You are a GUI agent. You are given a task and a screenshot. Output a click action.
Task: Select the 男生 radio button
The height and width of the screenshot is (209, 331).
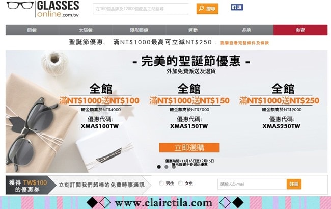tap(161, 183)
